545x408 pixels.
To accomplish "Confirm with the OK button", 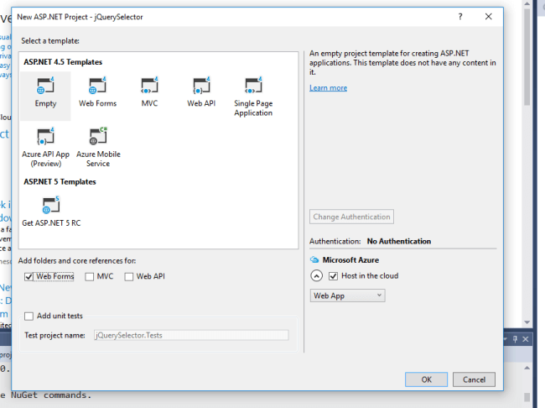I will 427,379.
